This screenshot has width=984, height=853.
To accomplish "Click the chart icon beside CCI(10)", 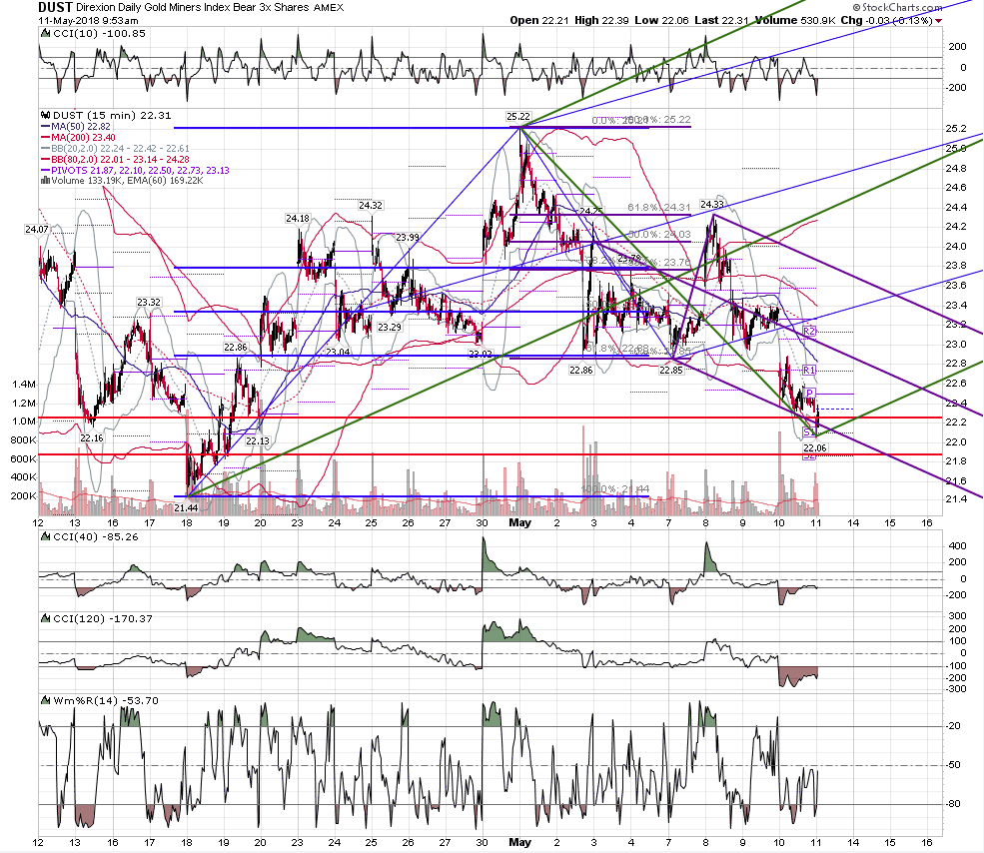I will (x=45, y=33).
